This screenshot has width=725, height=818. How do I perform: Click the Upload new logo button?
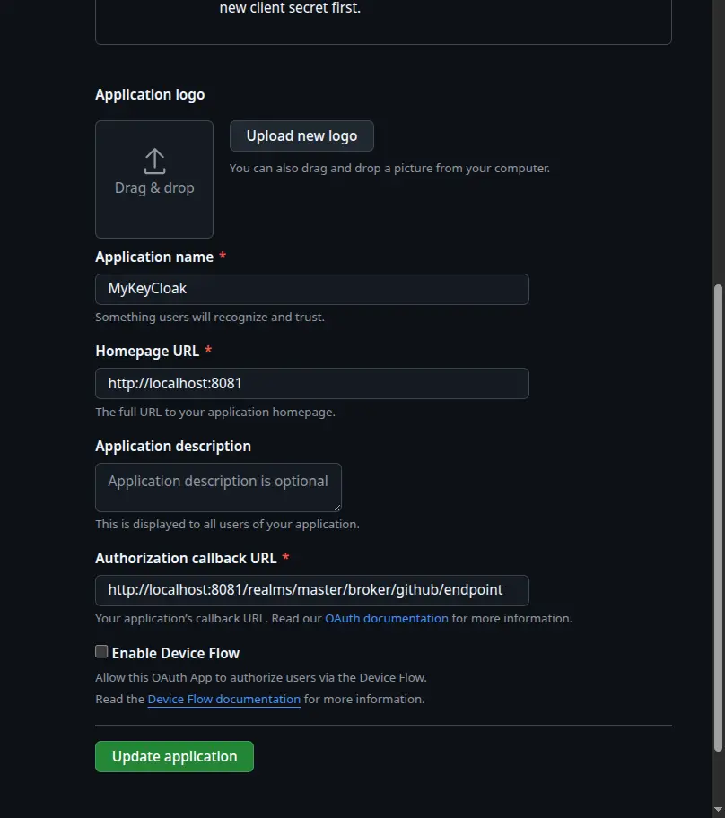point(301,135)
